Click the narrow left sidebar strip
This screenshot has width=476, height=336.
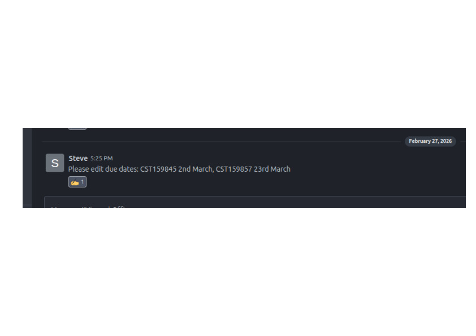(27, 168)
